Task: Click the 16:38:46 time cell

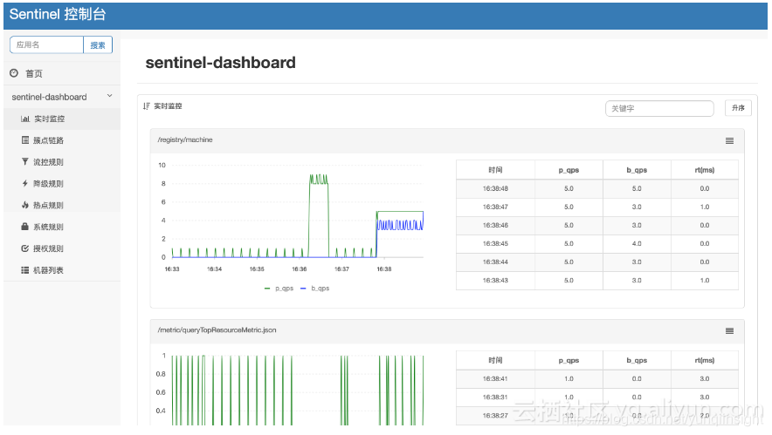Action: click(x=495, y=225)
